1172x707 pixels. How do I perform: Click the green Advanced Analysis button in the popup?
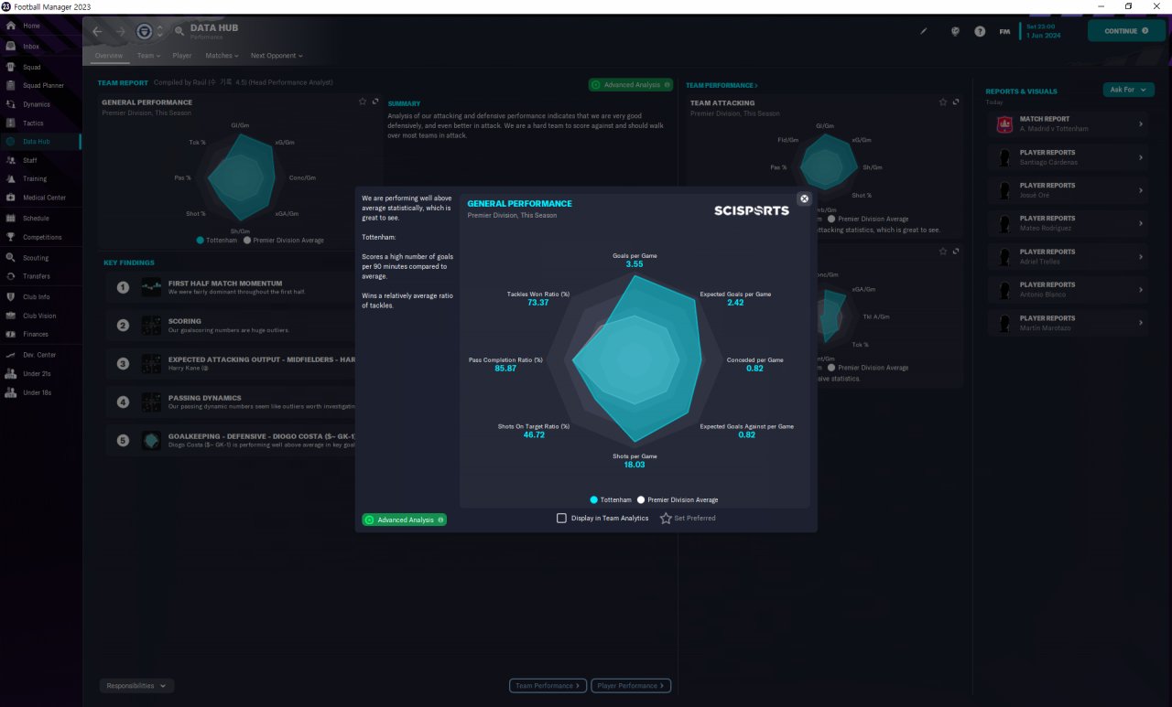(x=404, y=520)
